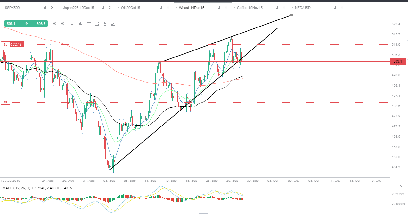Close the NZD/USD tab
408x214 pixels.
click(x=342, y=8)
